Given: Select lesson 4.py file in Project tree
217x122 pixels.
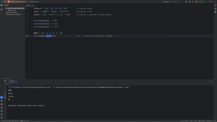Looking at the screenshot, I should pos(12,11).
